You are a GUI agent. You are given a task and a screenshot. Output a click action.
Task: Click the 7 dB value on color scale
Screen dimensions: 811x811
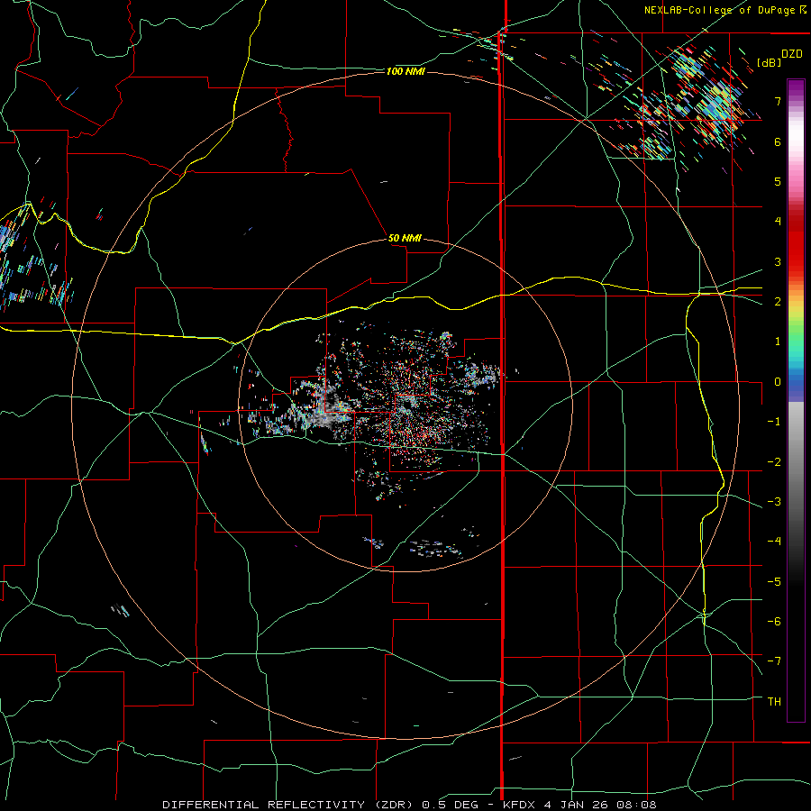[x=778, y=101]
